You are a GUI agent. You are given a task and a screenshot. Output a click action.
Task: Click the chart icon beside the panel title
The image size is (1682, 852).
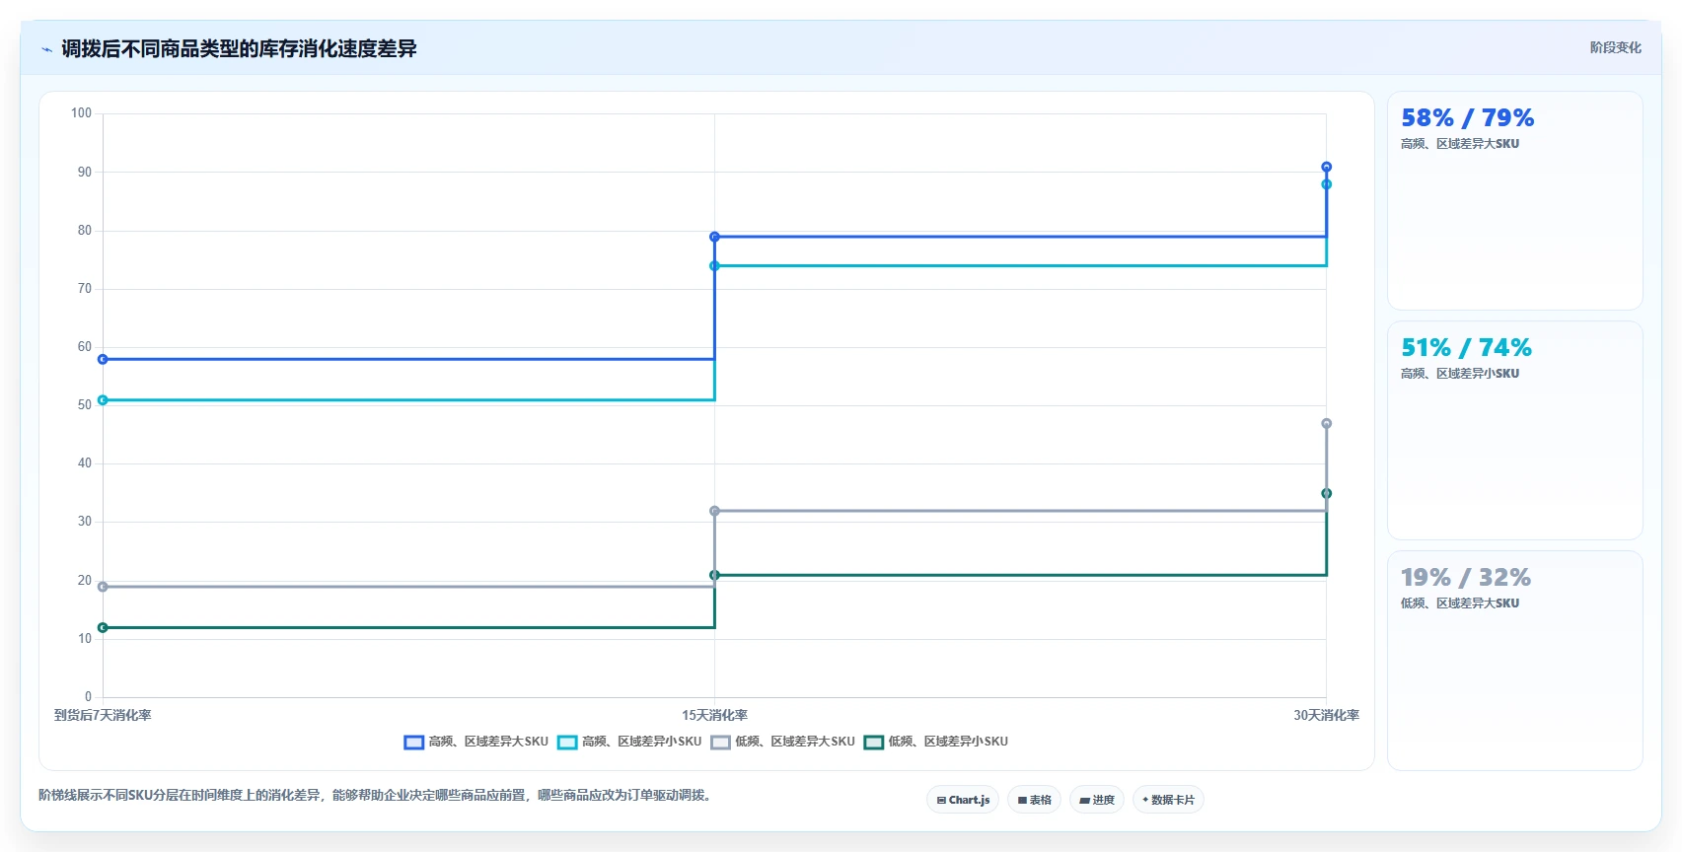(x=46, y=49)
